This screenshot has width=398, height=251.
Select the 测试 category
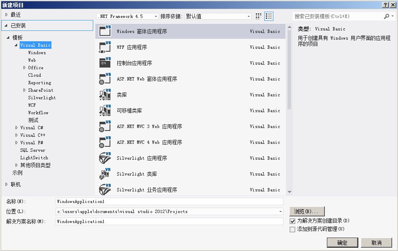tap(33, 120)
